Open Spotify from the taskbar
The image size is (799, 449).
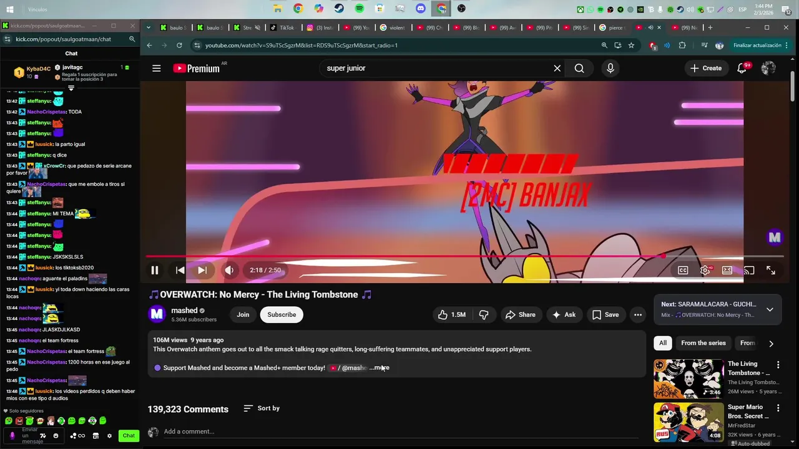(x=360, y=9)
